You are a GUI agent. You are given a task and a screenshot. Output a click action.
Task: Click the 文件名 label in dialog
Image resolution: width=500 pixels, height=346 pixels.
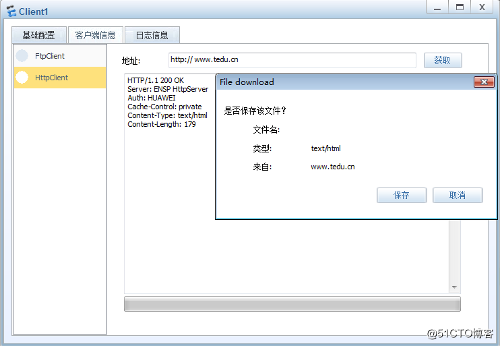tap(266, 129)
